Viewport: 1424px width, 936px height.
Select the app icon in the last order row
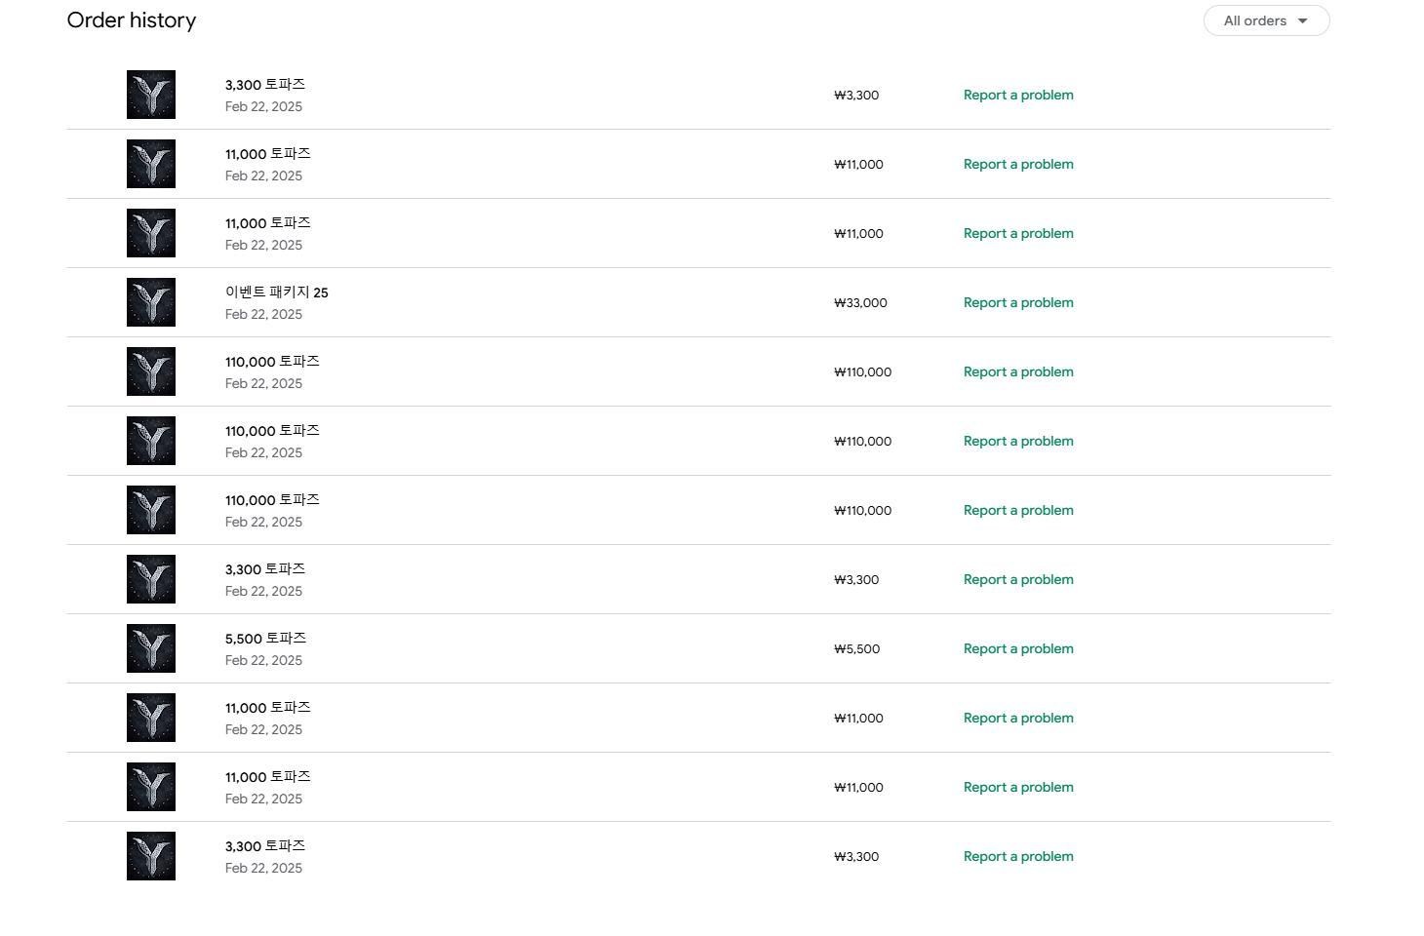pyautogui.click(x=151, y=856)
